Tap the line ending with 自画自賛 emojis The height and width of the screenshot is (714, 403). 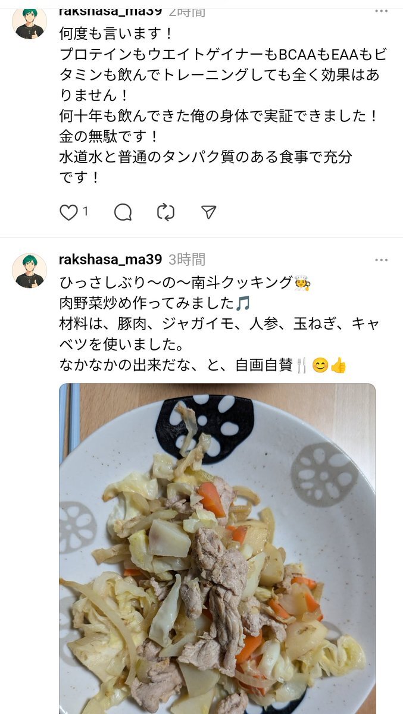pos(203,365)
